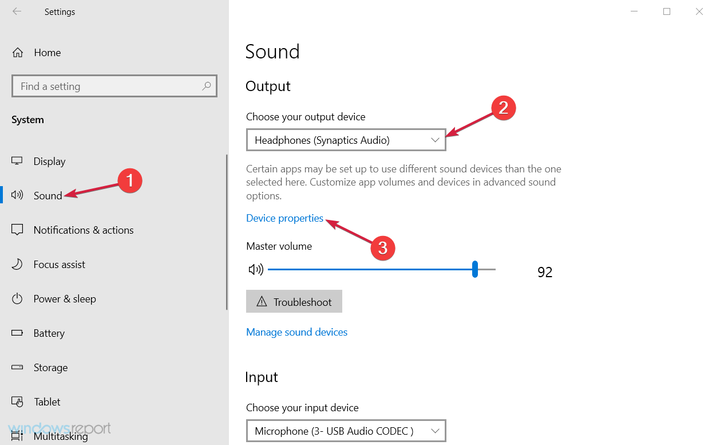This screenshot has height=445, width=716.
Task: Click the Notifications & actions icon
Action: pos(18,230)
